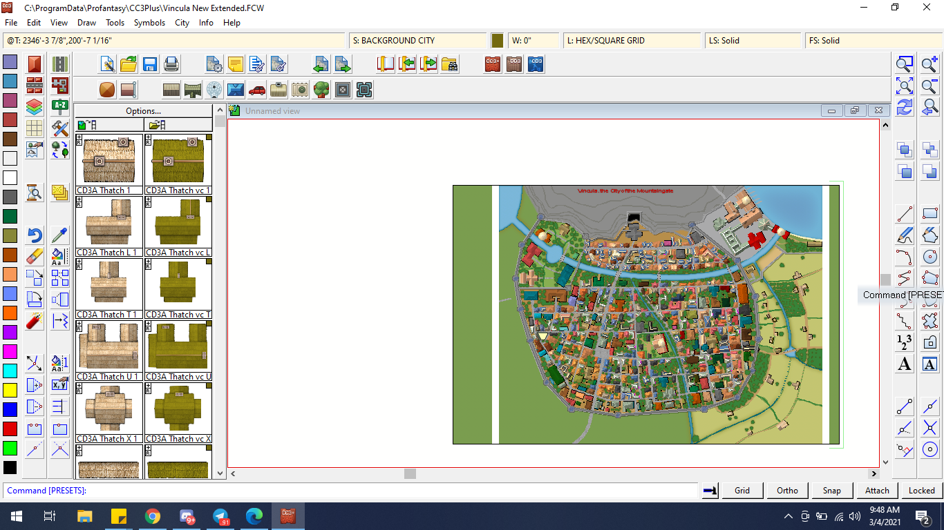The width and height of the screenshot is (944, 530).
Task: Select the Erase tool icon
Action: click(x=35, y=257)
